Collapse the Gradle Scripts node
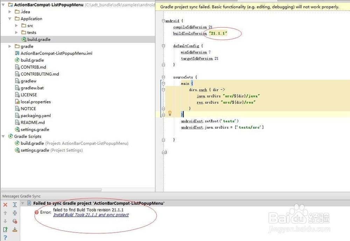 coord(3,136)
